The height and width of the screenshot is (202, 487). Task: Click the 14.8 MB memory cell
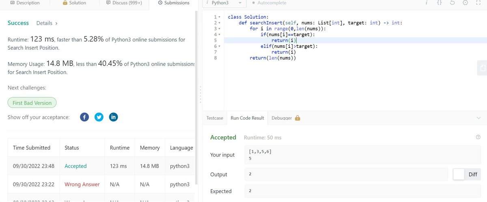click(x=149, y=166)
